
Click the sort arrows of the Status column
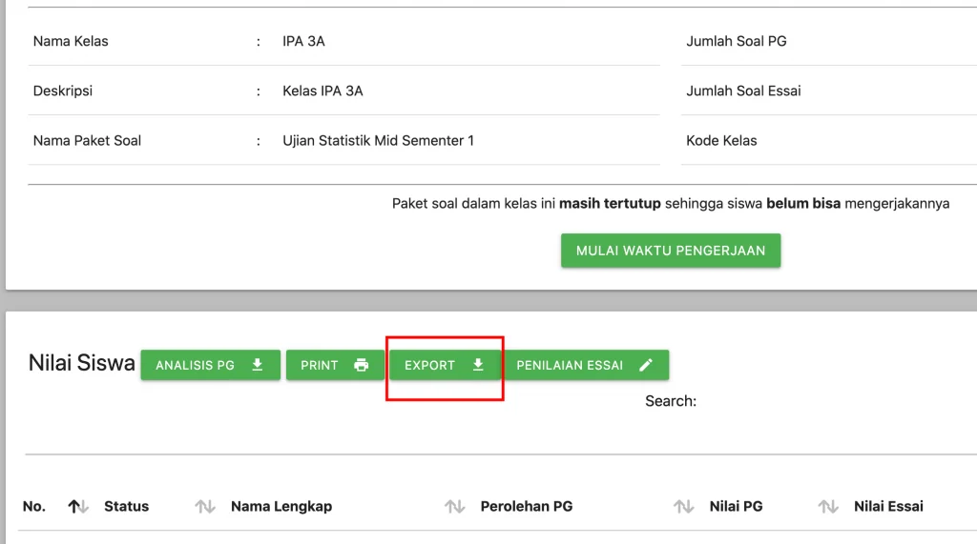[205, 507]
